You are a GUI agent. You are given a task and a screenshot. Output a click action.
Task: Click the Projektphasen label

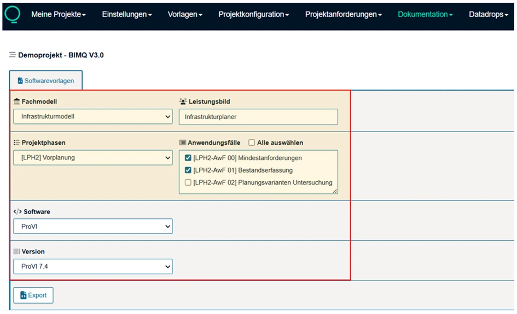44,143
